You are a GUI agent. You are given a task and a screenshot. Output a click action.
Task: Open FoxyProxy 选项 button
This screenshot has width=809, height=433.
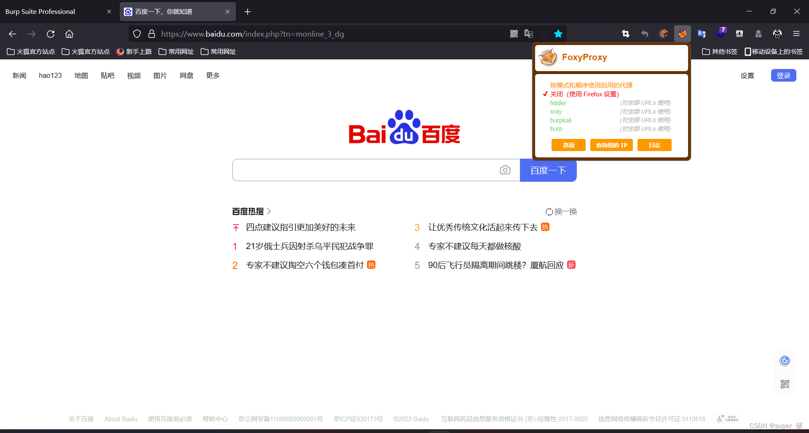568,145
